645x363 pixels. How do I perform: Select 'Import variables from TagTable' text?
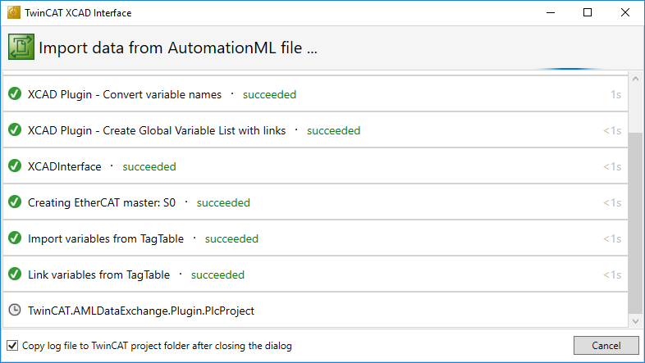[106, 238]
